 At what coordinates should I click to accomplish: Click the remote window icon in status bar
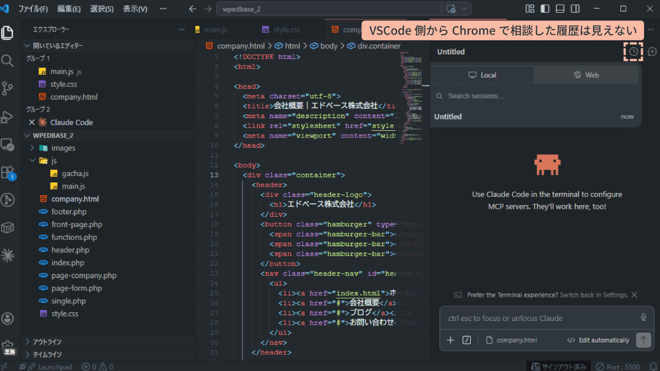(x=5, y=367)
